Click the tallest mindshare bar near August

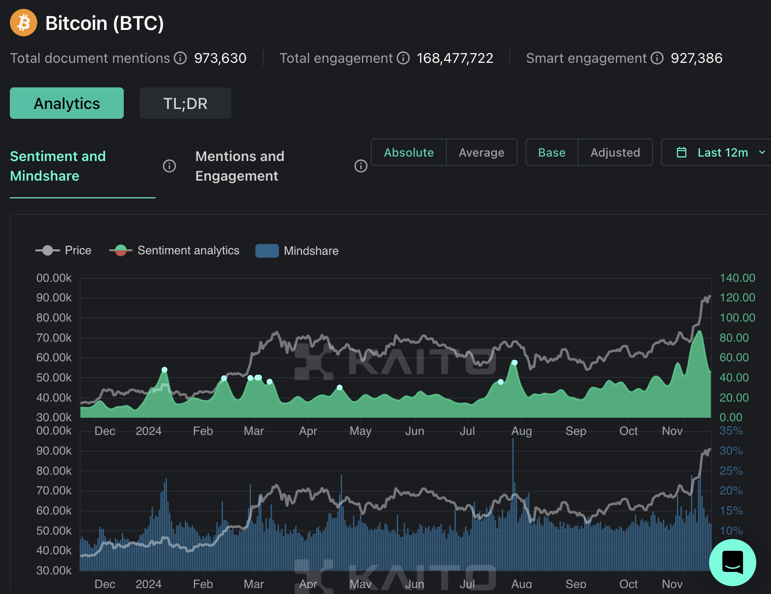click(x=513, y=504)
